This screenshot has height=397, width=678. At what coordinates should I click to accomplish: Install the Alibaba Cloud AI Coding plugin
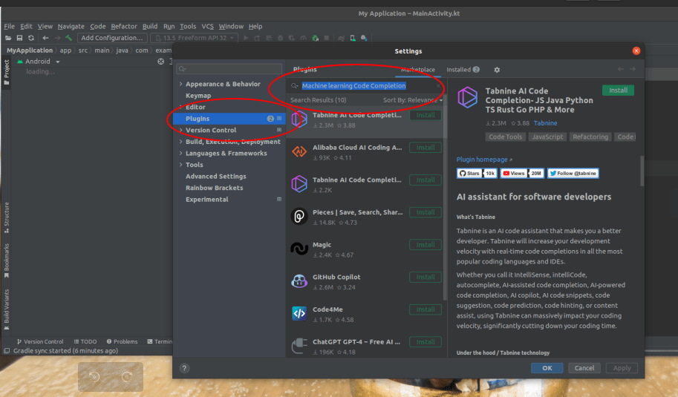coord(426,148)
